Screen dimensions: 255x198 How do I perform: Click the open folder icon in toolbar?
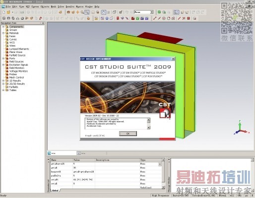pyautogui.click(x=8, y=12)
